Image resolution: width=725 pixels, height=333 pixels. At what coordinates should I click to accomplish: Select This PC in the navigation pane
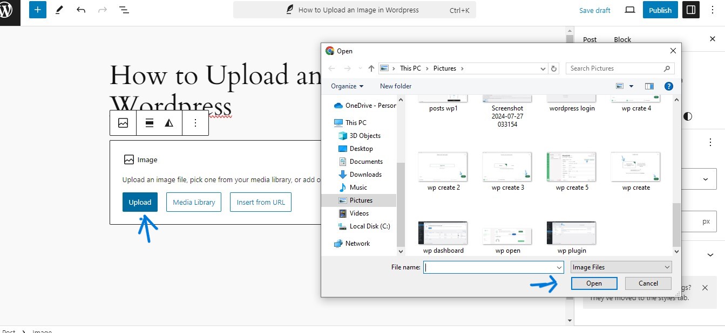pos(350,122)
